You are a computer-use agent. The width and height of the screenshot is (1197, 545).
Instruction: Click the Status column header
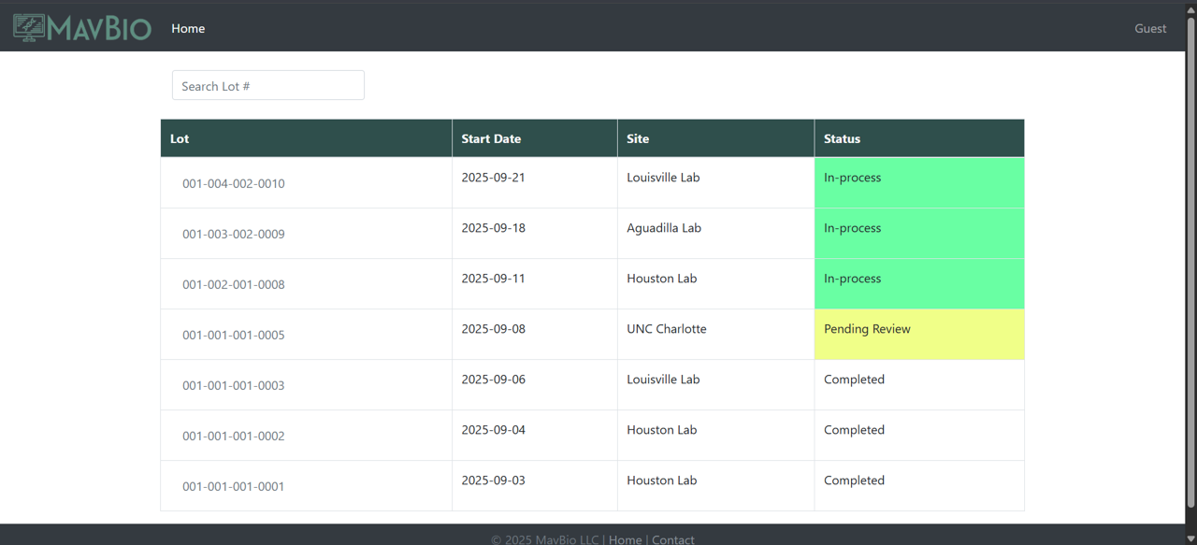click(x=842, y=138)
